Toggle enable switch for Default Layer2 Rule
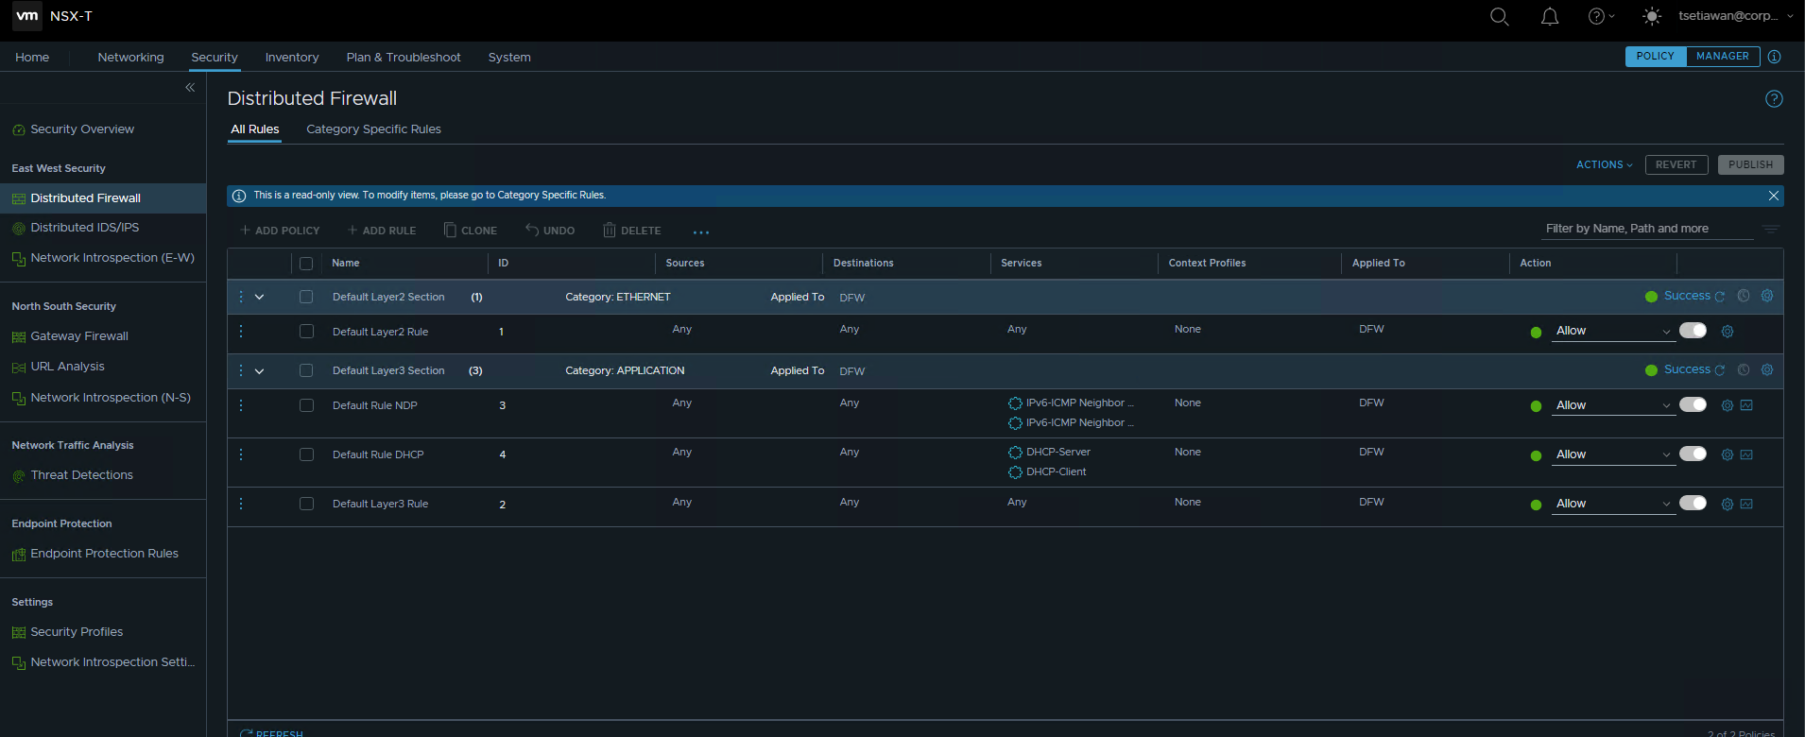 [x=1693, y=331]
